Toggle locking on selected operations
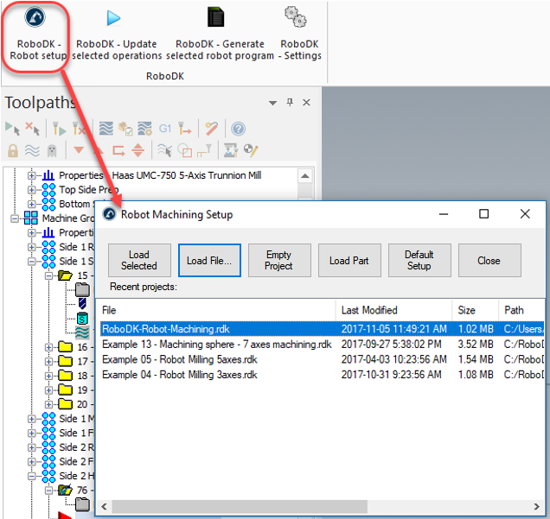The width and height of the screenshot is (550, 519). coord(13,150)
